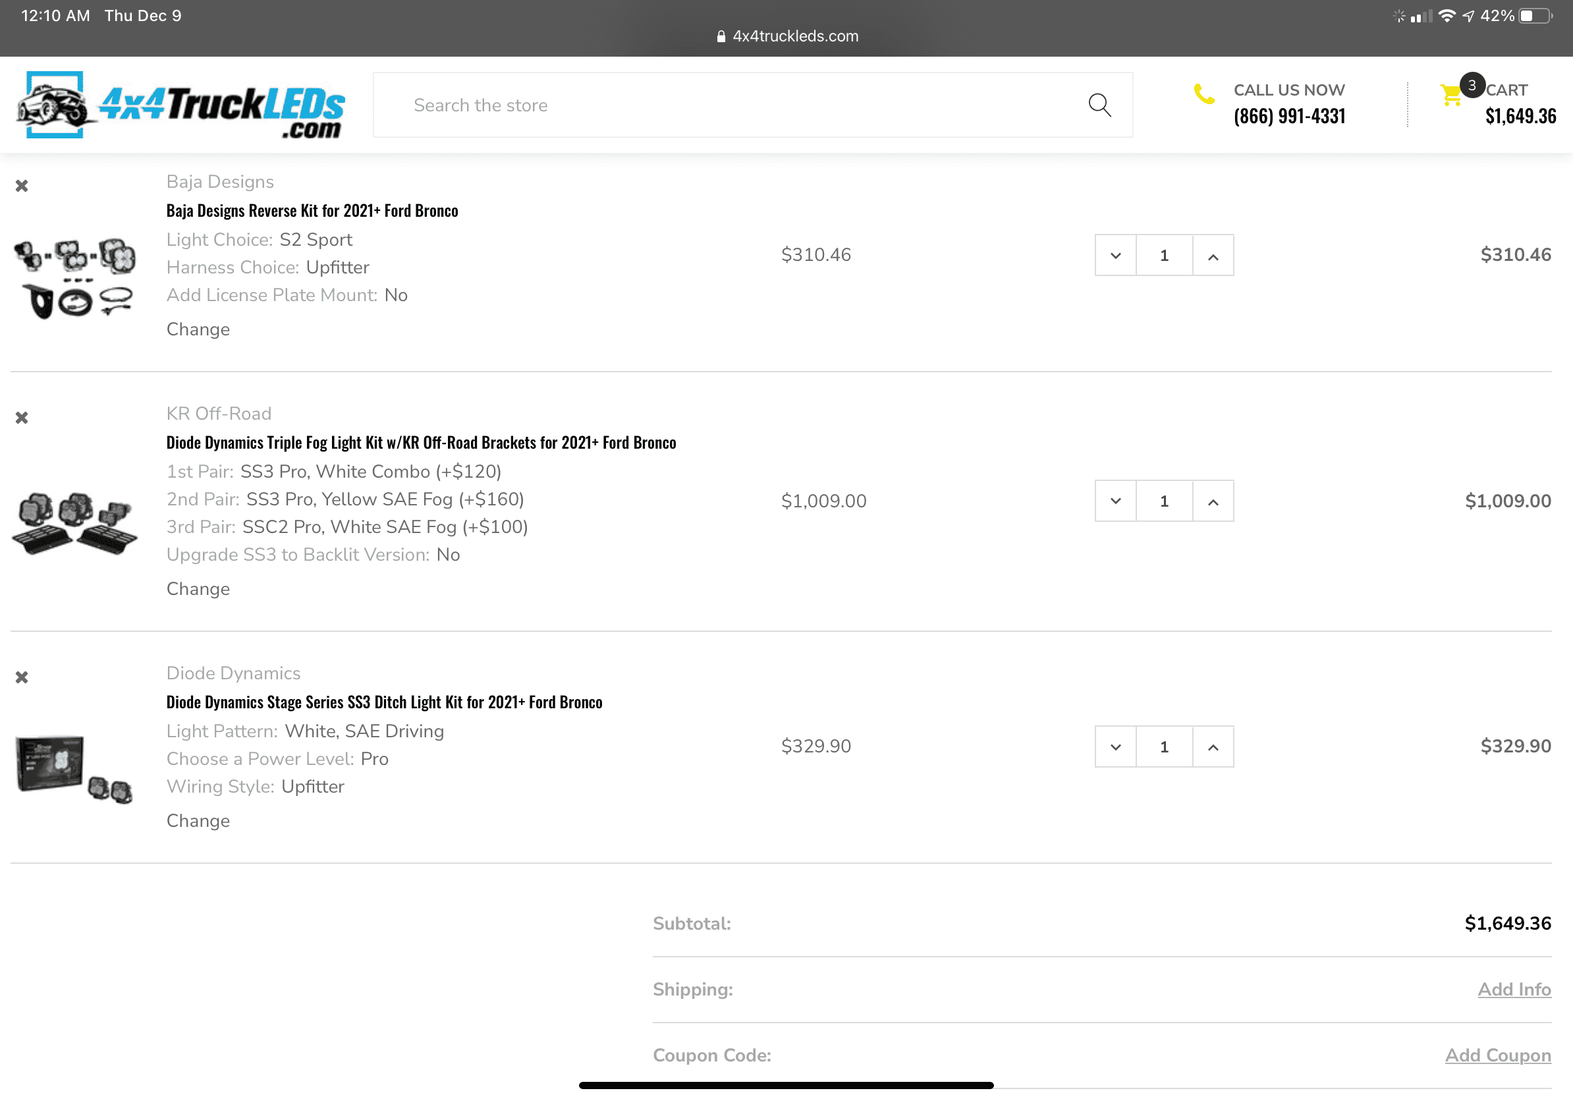Tap the yellow phone icon
Screen dimensions: 1573x1099
(1203, 94)
